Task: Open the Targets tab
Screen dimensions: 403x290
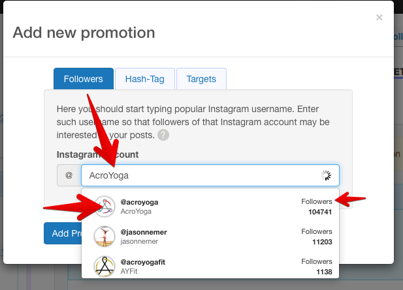Action: point(201,79)
